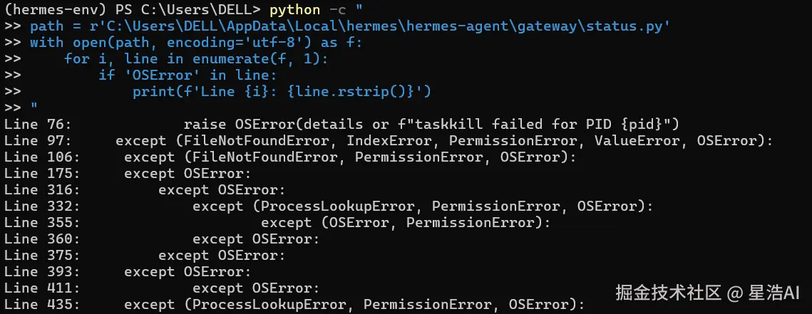This screenshot has width=812, height=314.
Task: Click the 'Line 97' except output row
Action: (443, 141)
